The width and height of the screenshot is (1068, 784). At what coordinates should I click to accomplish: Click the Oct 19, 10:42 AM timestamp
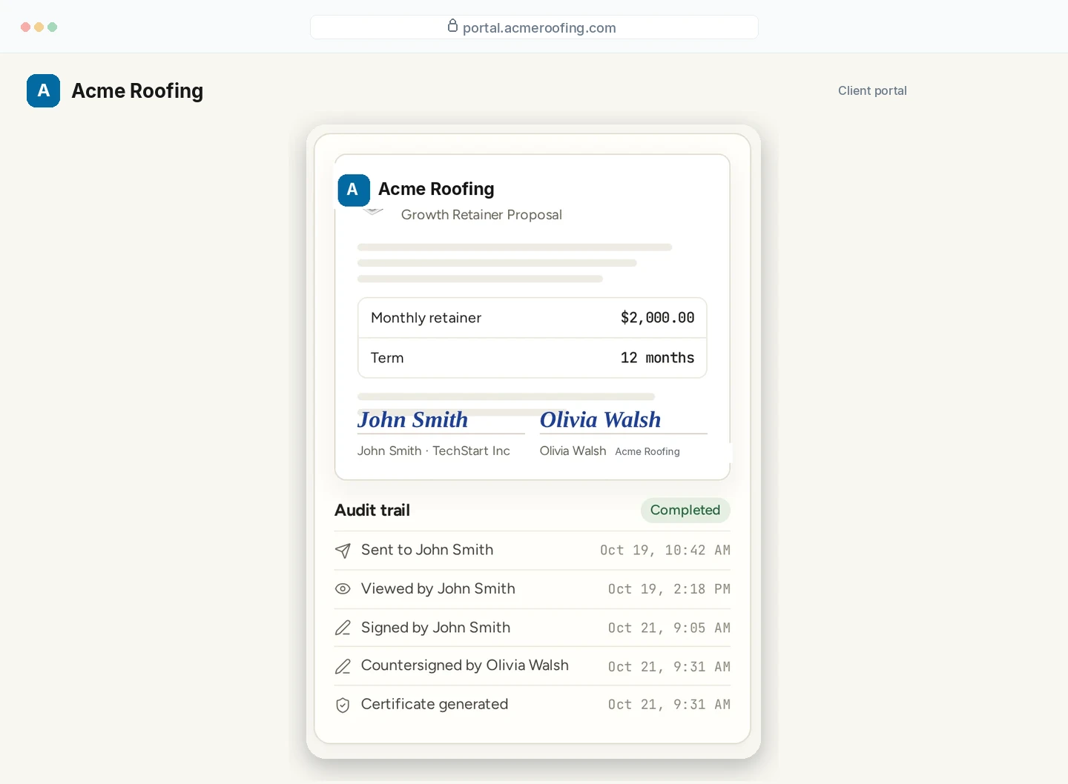(x=665, y=550)
